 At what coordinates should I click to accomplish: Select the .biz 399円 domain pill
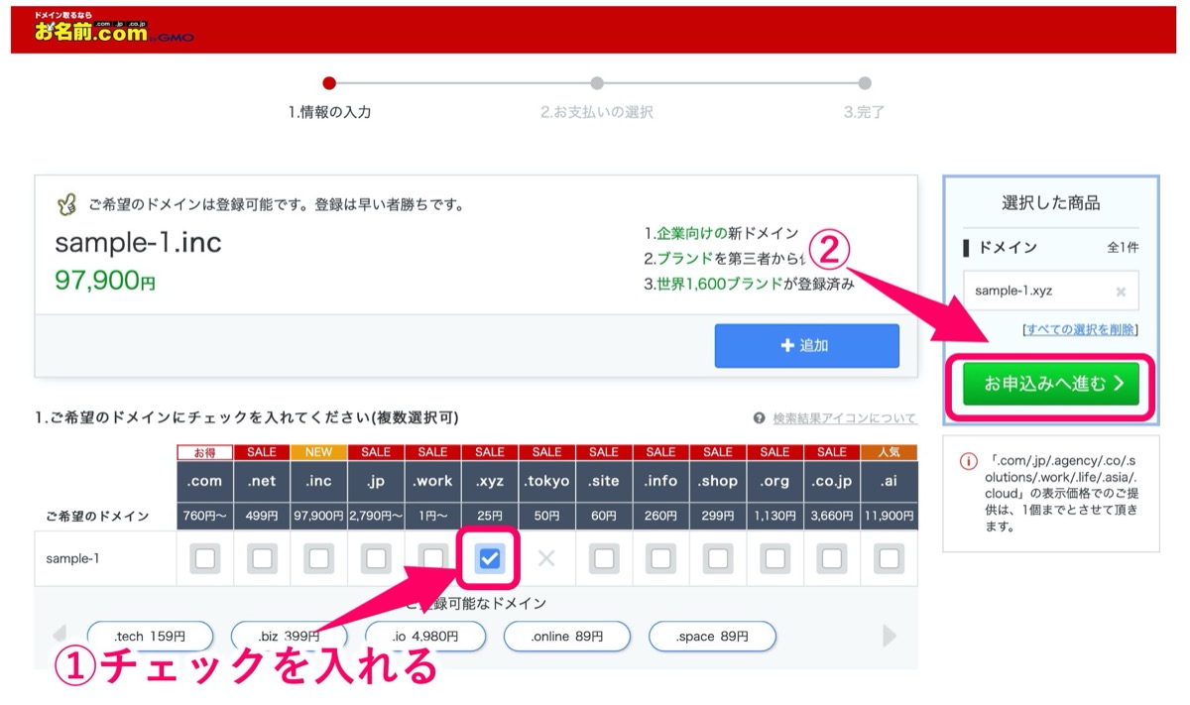[289, 637]
